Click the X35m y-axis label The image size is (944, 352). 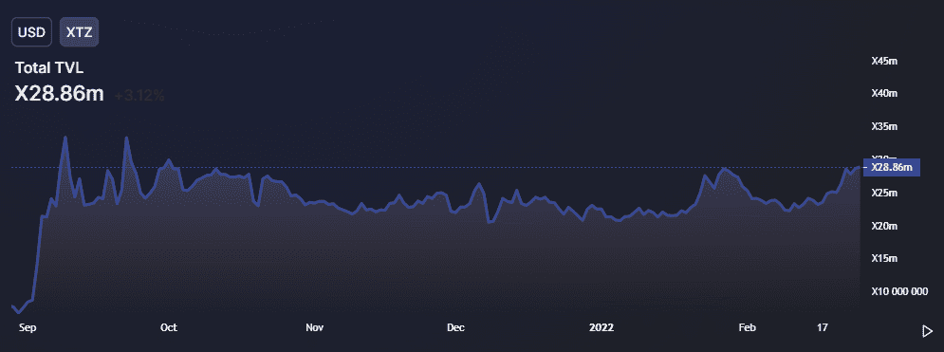[885, 127]
